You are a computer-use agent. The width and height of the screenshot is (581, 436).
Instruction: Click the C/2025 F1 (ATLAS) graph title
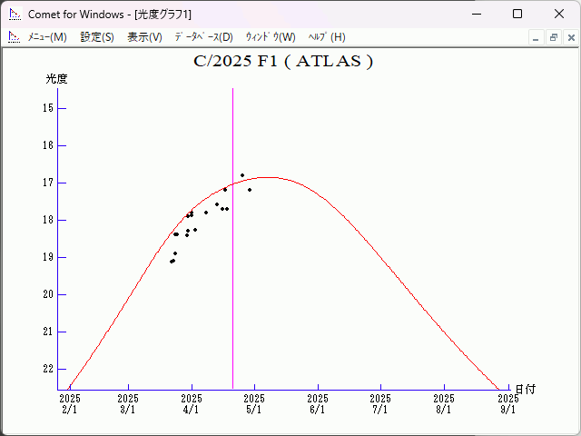pos(283,62)
